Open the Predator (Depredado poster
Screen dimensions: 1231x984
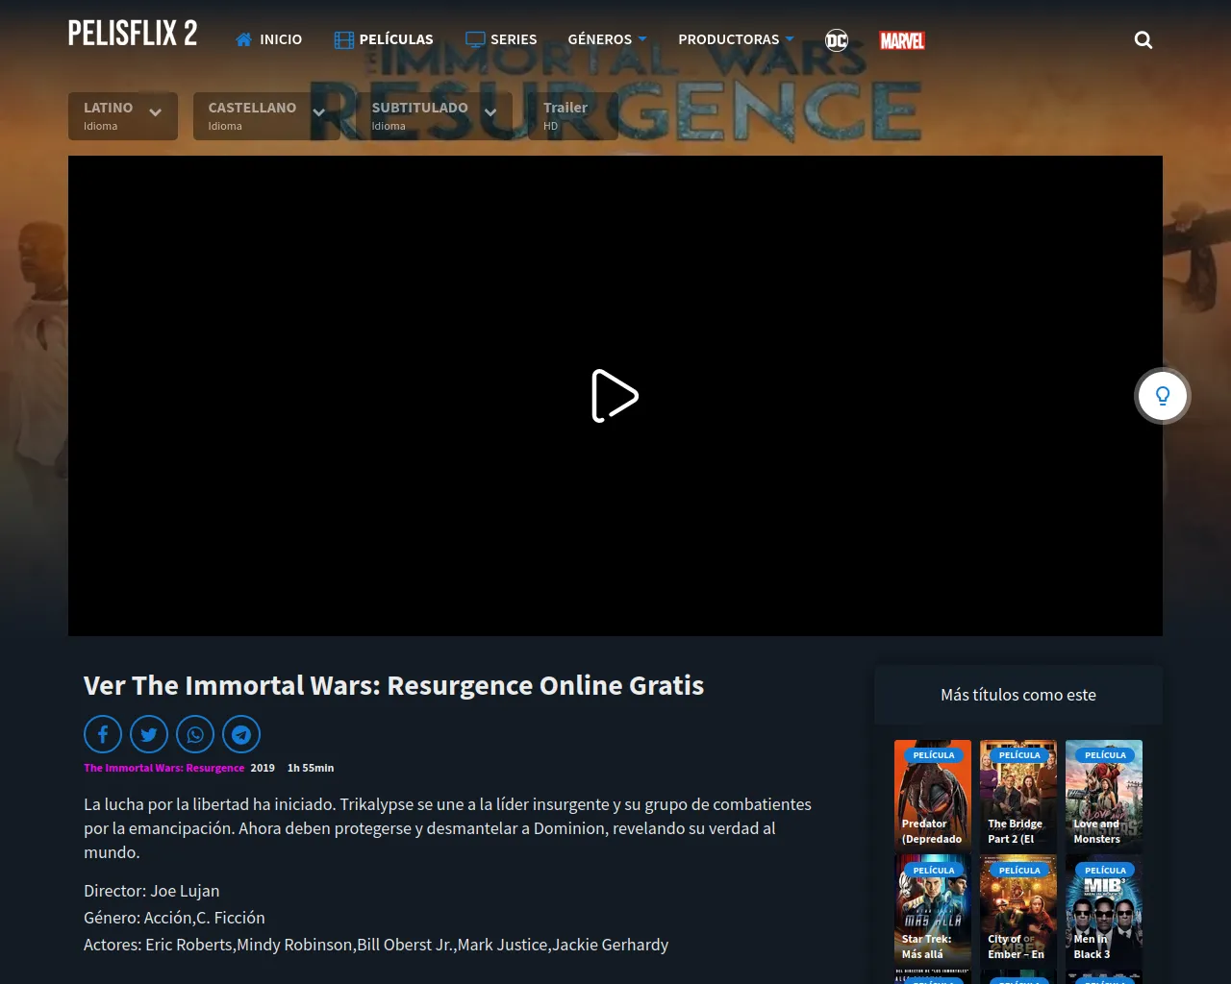click(933, 796)
